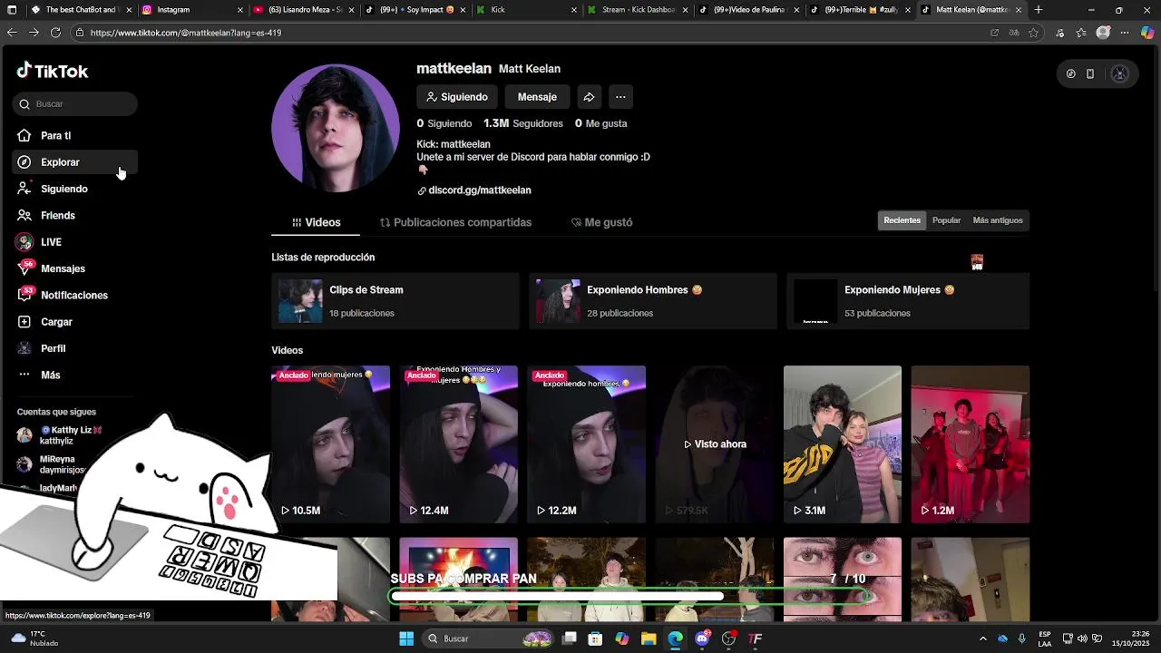Open the Windows Start menu
Viewport: 1161px width, 653px height.
[x=406, y=638]
